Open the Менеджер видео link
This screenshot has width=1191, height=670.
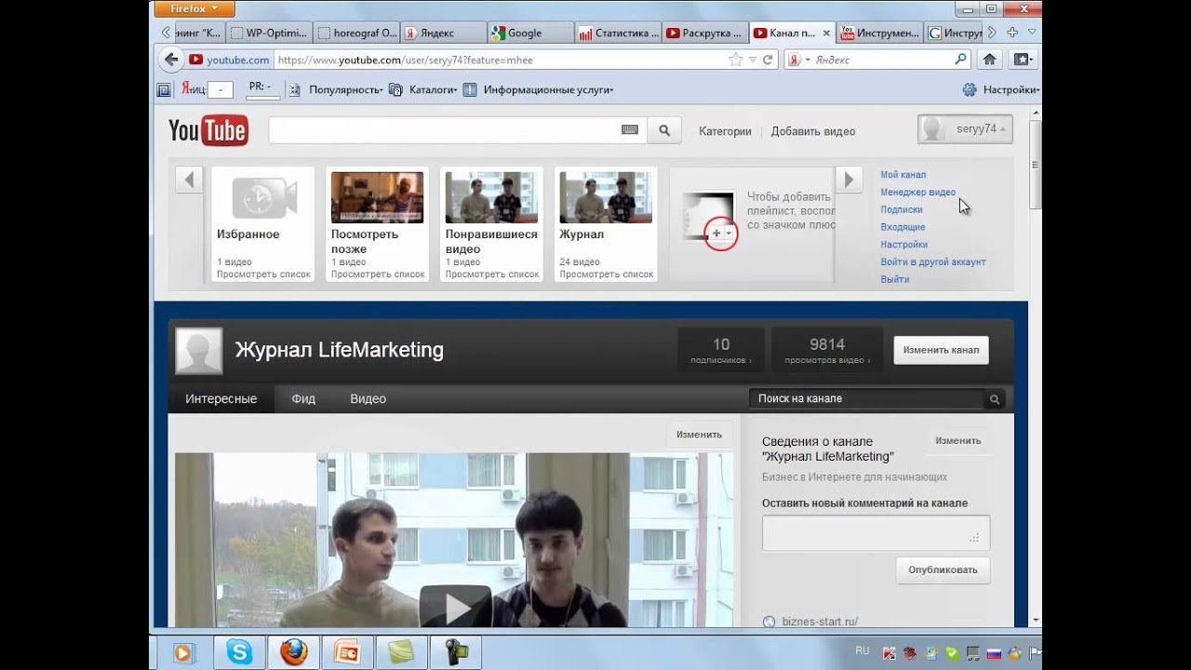pos(917,193)
